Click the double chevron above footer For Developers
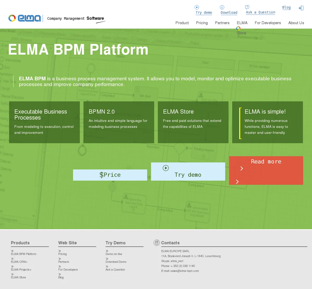The image size is (312, 289). 60,267
